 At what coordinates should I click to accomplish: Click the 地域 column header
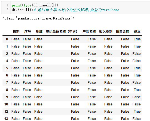[x=39, y=32]
